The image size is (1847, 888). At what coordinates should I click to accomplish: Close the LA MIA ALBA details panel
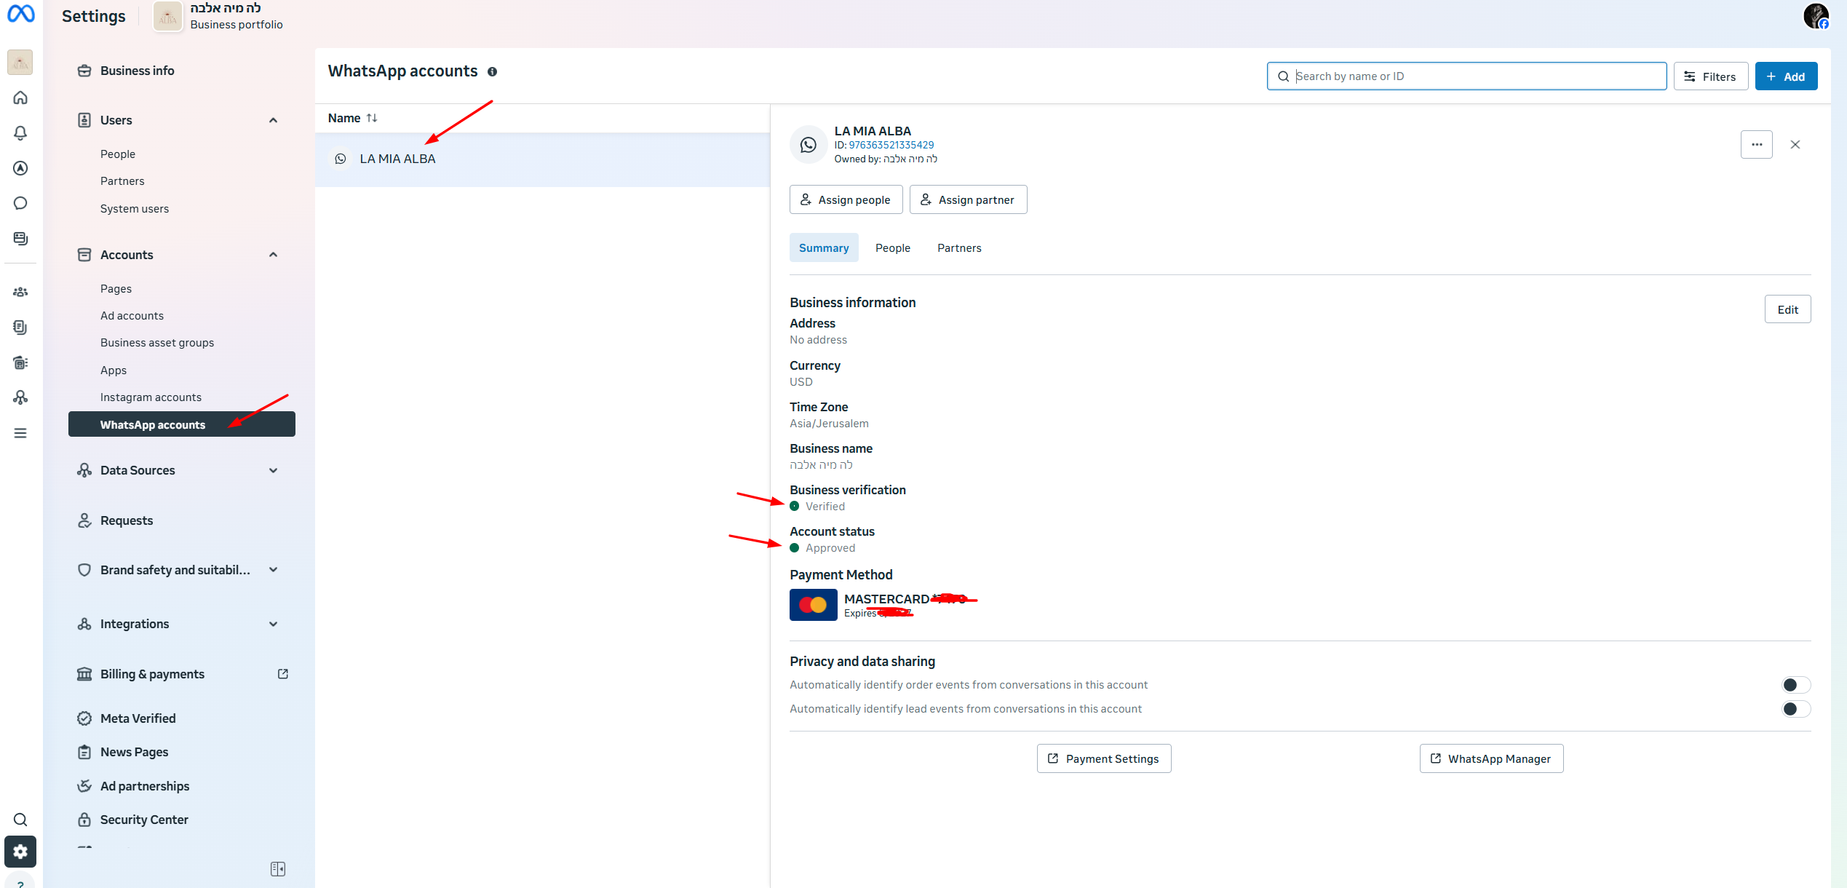coord(1795,144)
